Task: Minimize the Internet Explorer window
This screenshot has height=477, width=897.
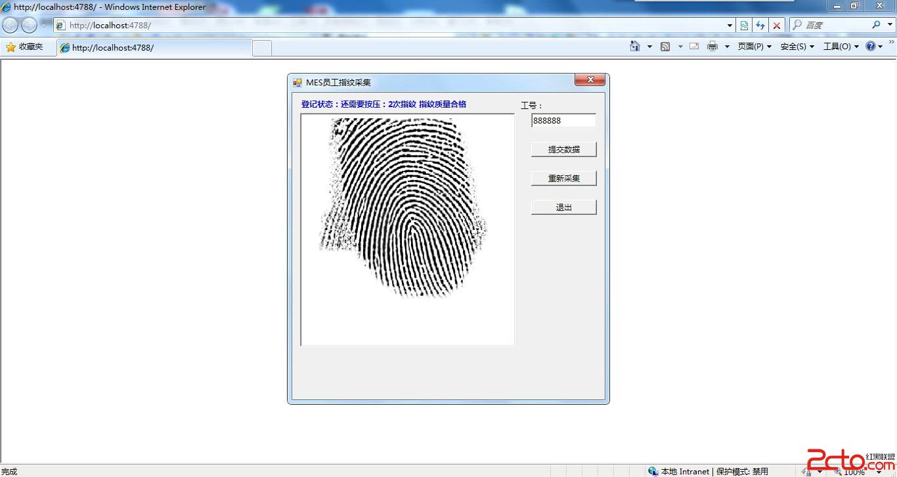Action: click(x=837, y=6)
